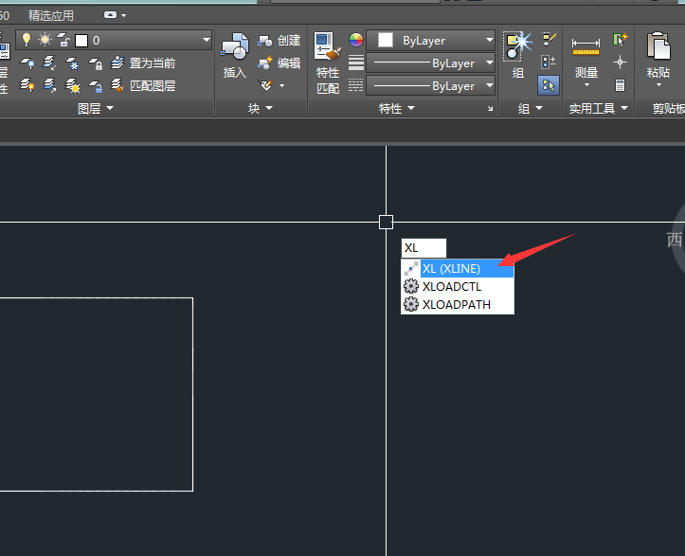The width and height of the screenshot is (685, 556).
Task: Open the ByLayer color dropdown
Action: (489, 40)
